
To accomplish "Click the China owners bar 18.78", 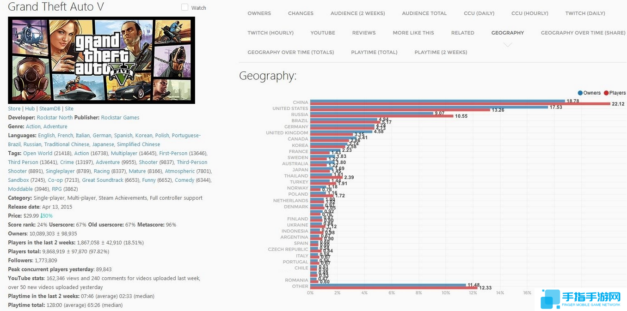I will tap(437, 101).
